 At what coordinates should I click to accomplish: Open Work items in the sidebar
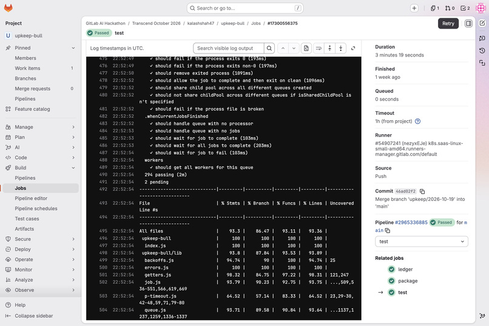tap(41, 69)
